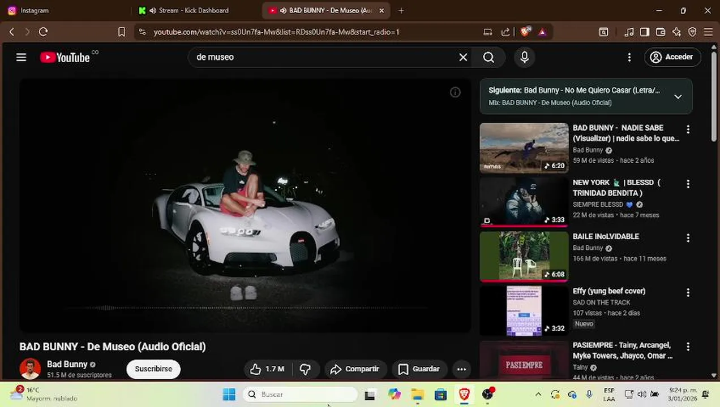Show hidden system tray icons
This screenshot has width=720, height=407.
pos(538,395)
